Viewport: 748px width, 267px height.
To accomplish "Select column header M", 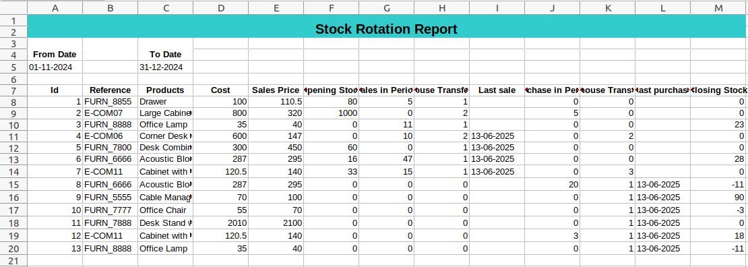I will [x=719, y=7].
